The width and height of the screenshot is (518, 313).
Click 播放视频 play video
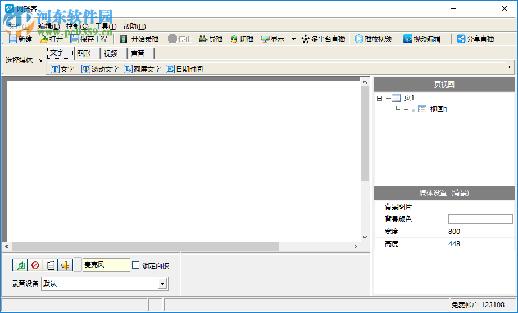(x=373, y=39)
